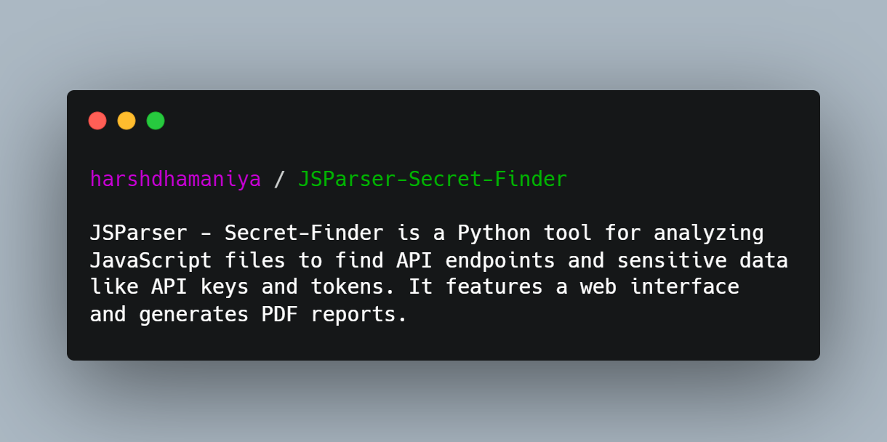The image size is (887, 442).
Task: Click the word "generates" in the last line
Action: 194,315
